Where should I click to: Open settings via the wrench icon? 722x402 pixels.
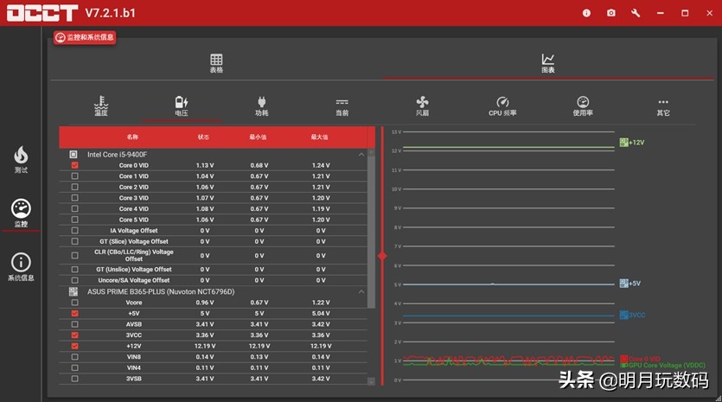click(x=636, y=13)
